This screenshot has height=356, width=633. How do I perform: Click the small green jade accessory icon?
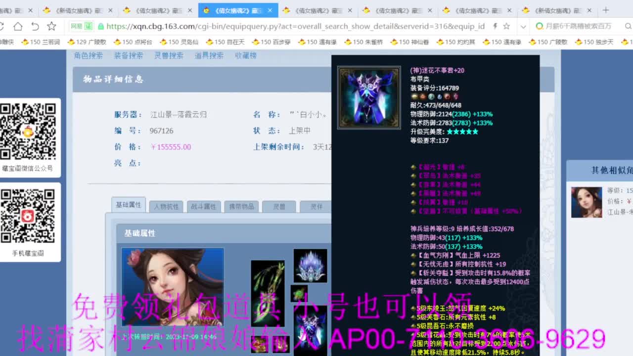click(x=299, y=293)
